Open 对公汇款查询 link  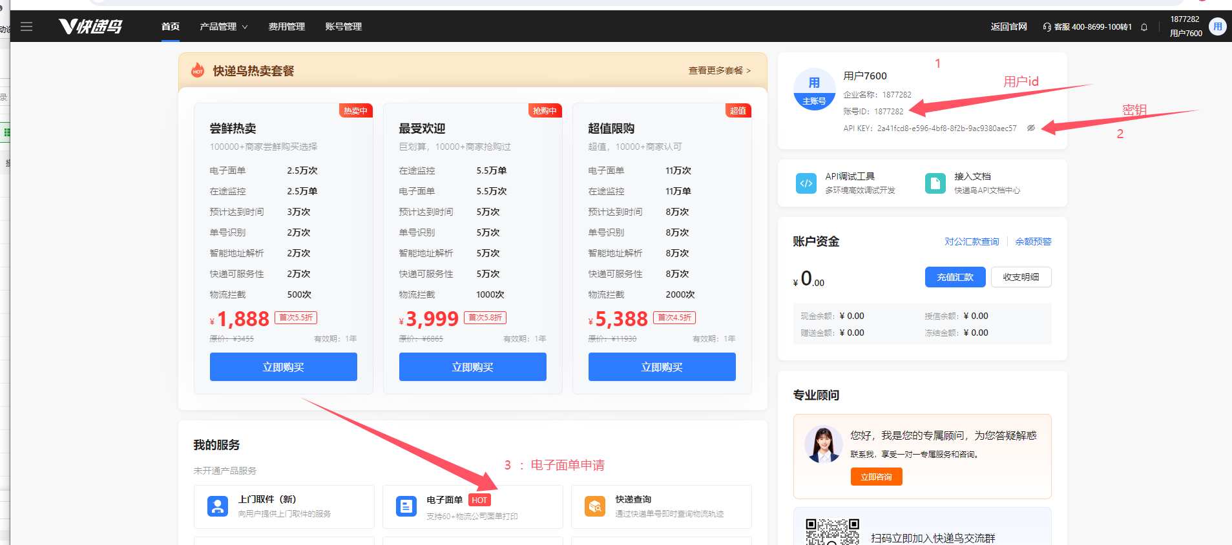point(972,242)
